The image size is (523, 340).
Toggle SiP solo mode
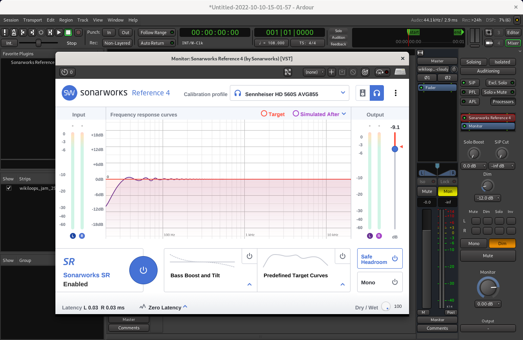469,83
